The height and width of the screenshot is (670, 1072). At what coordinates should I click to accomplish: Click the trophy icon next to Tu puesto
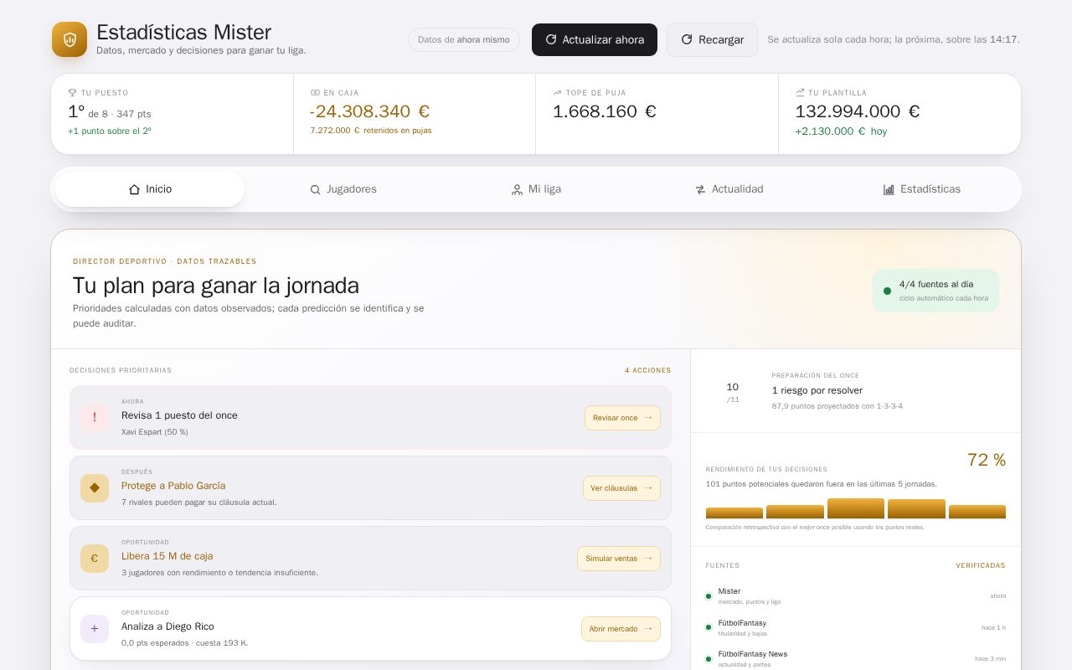pos(73,93)
